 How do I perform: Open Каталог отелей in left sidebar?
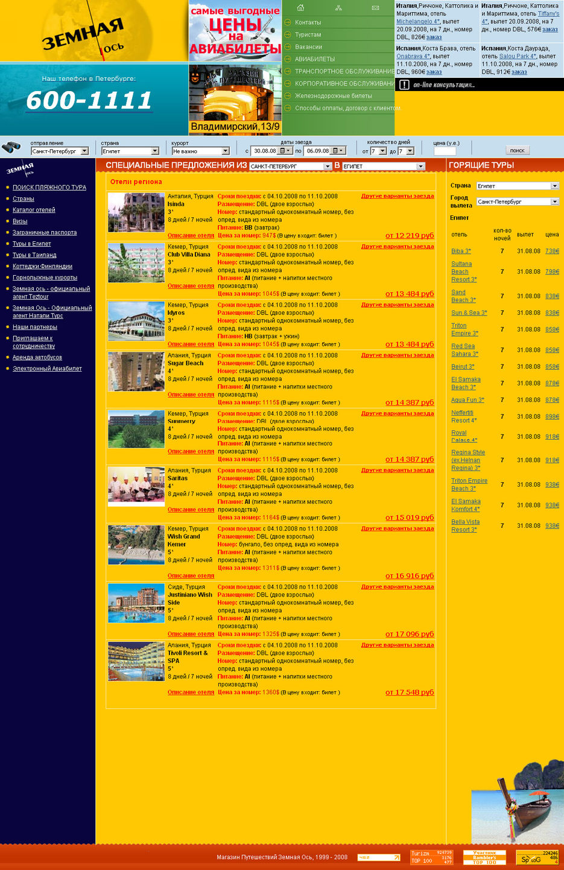click(x=34, y=210)
